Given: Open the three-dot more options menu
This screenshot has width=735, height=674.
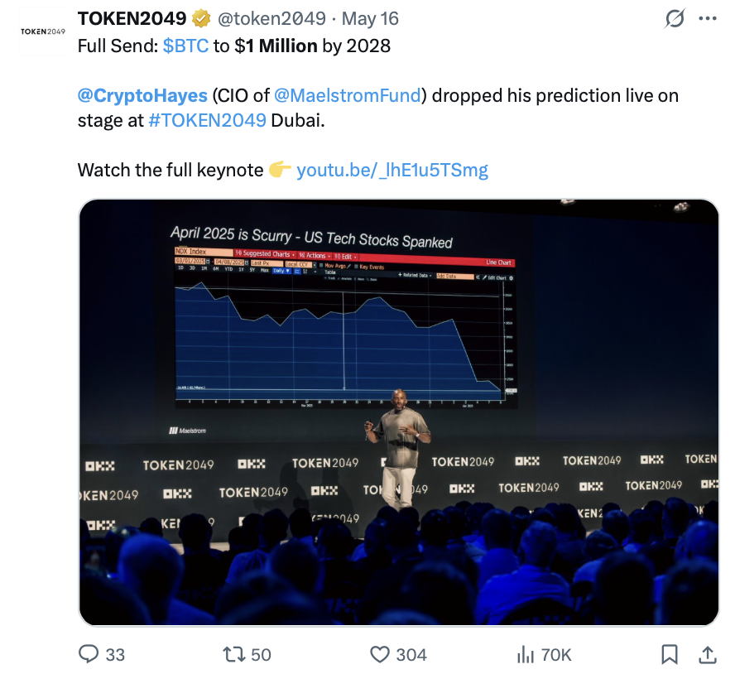Looking at the screenshot, I should (x=707, y=18).
